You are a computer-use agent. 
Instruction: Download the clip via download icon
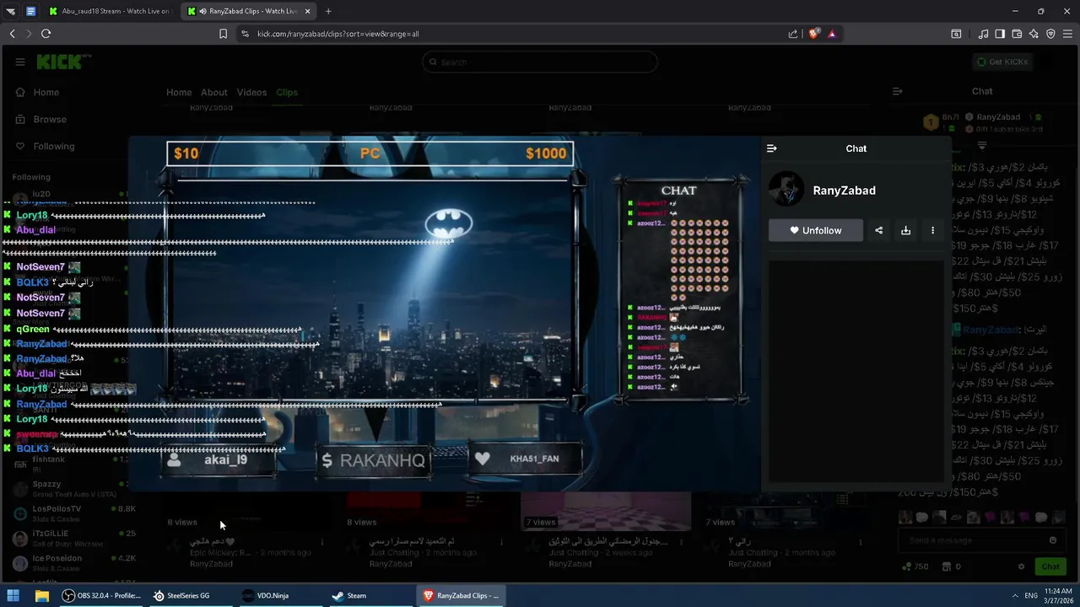(x=905, y=230)
